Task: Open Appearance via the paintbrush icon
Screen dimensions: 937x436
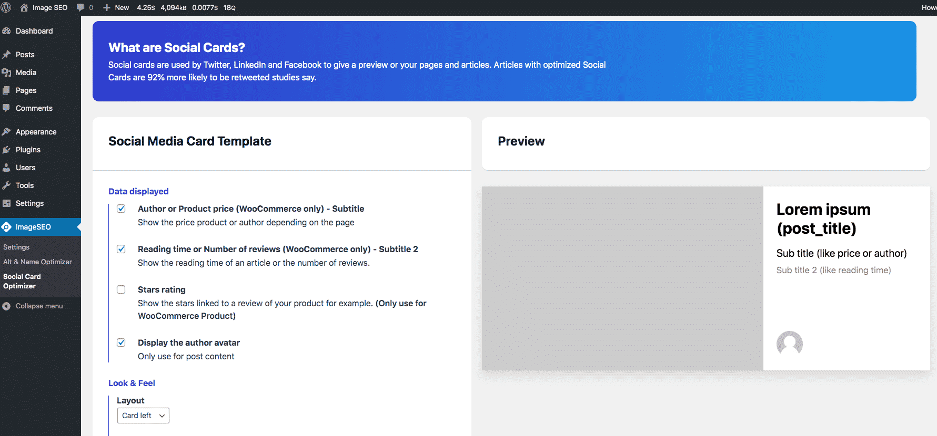Action: (x=6, y=132)
